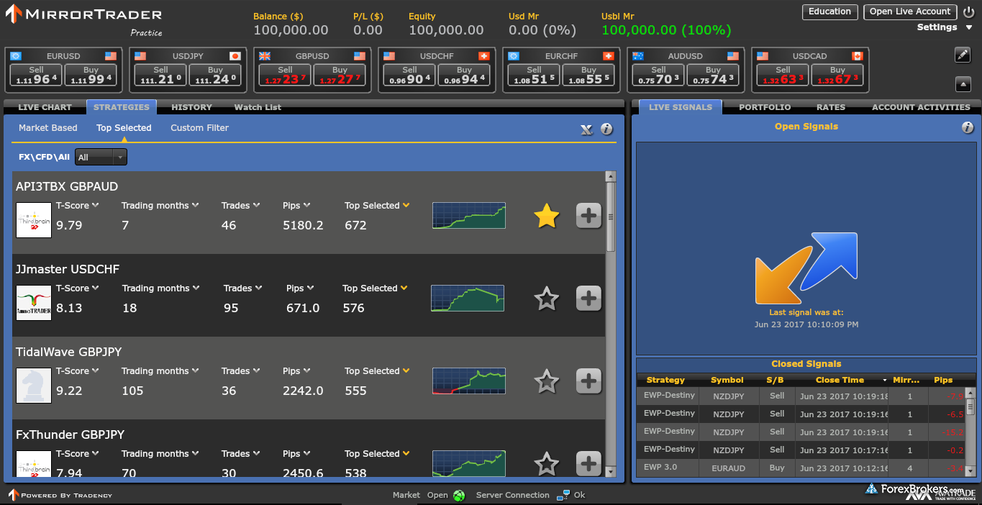Click the JJmaster provider logo
The height and width of the screenshot is (505, 982).
click(34, 303)
